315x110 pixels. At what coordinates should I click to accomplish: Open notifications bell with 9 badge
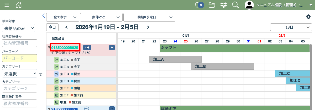pyautogui.click(x=197, y=5)
